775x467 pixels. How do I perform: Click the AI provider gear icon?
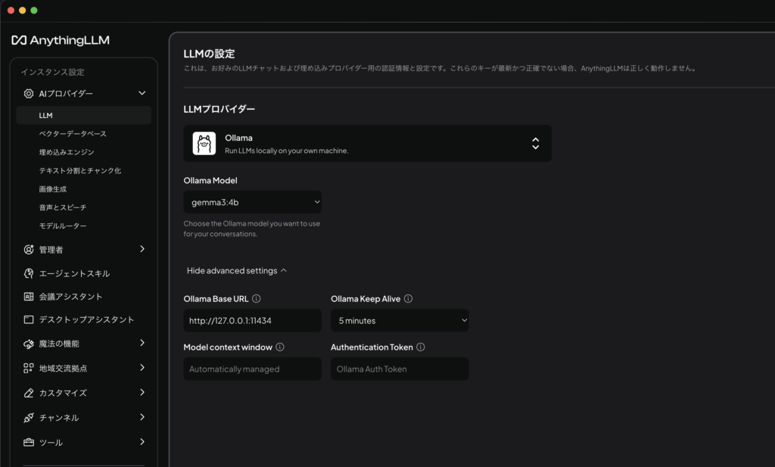tap(29, 93)
